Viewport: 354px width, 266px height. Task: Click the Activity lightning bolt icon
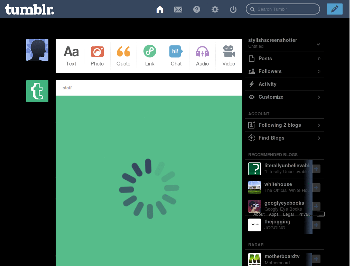tap(252, 84)
